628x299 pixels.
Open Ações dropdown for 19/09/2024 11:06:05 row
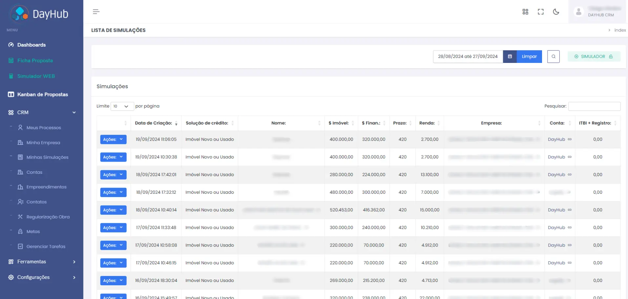113,139
